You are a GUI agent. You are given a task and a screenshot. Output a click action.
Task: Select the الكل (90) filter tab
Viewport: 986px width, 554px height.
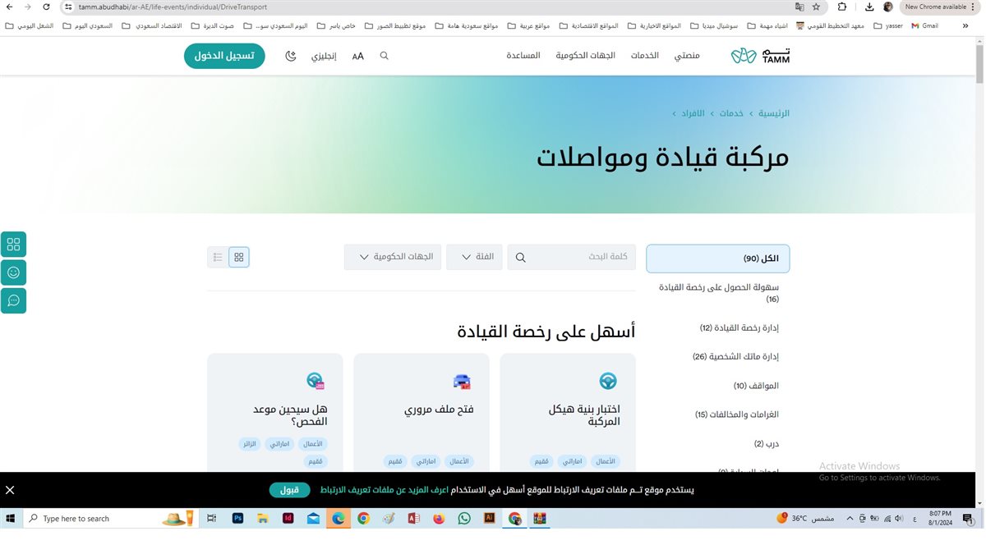(x=718, y=259)
